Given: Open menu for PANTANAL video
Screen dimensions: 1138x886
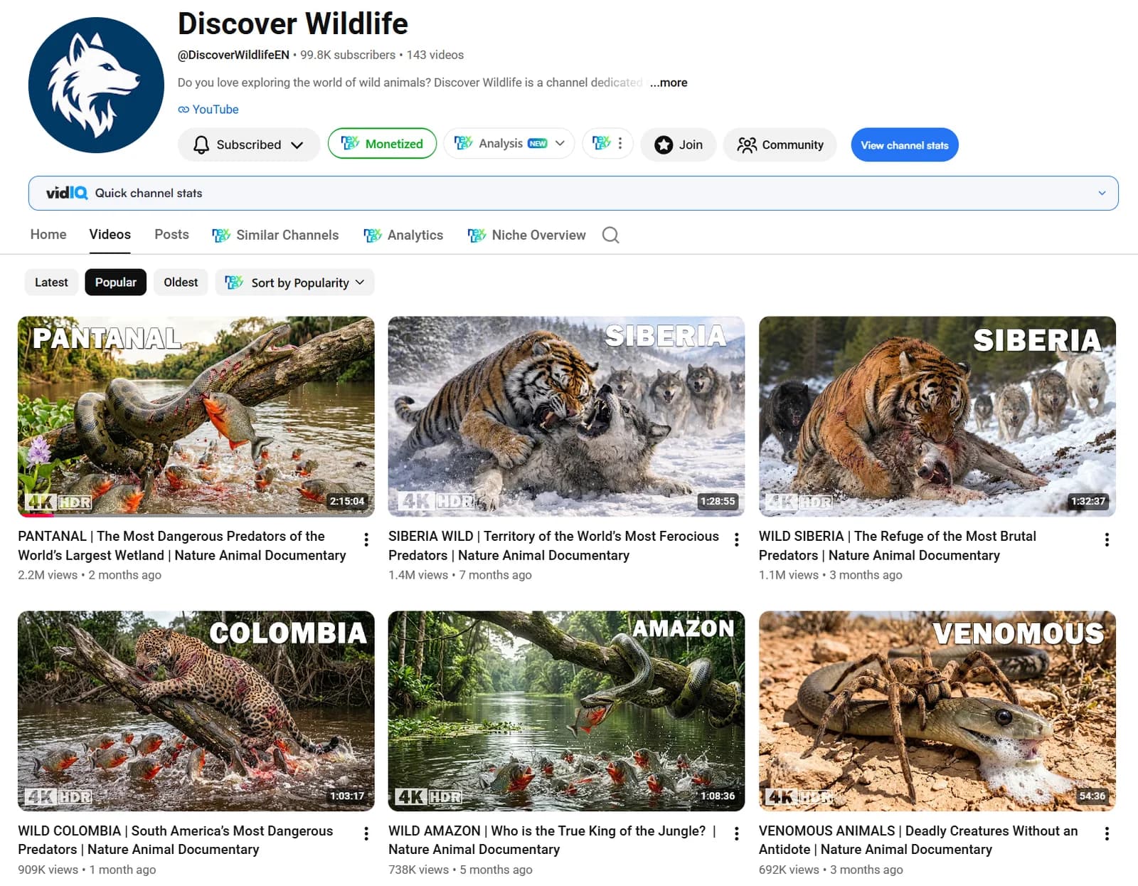Looking at the screenshot, I should pyautogui.click(x=366, y=539).
